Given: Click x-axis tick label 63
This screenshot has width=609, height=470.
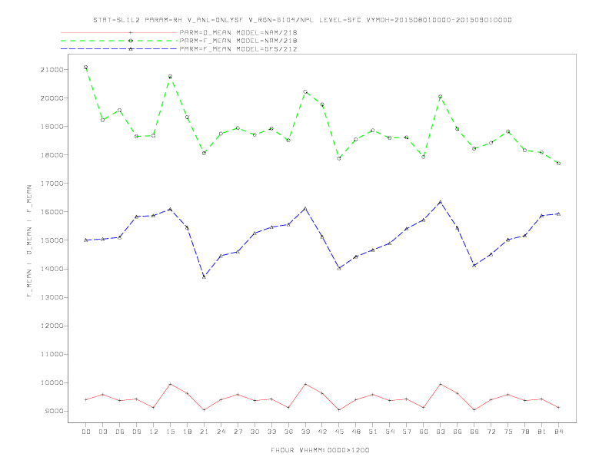Looking at the screenshot, I should pos(441,432).
